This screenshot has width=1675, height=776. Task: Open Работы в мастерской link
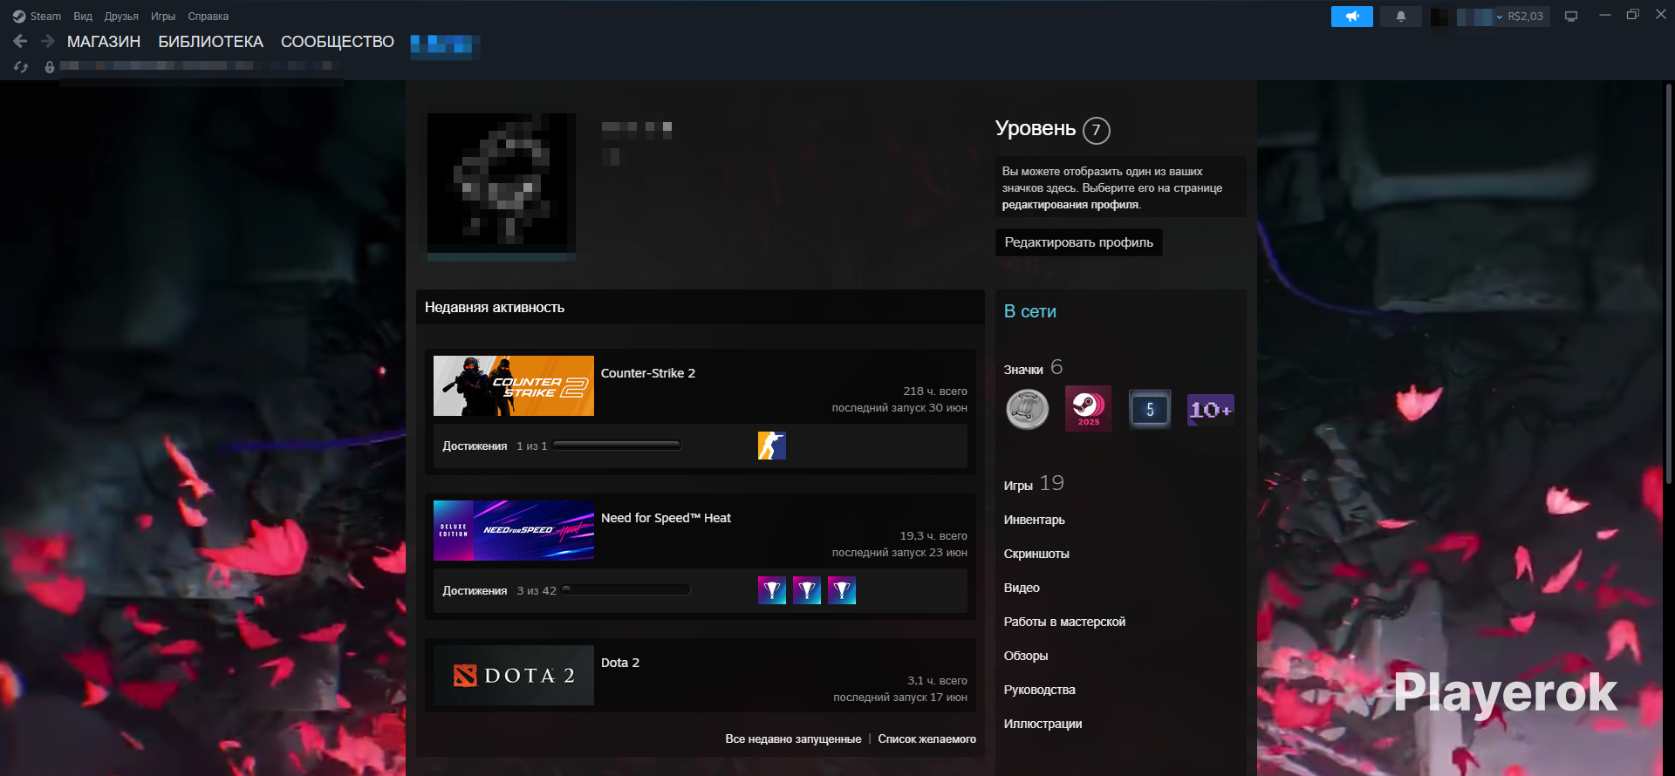1064,622
